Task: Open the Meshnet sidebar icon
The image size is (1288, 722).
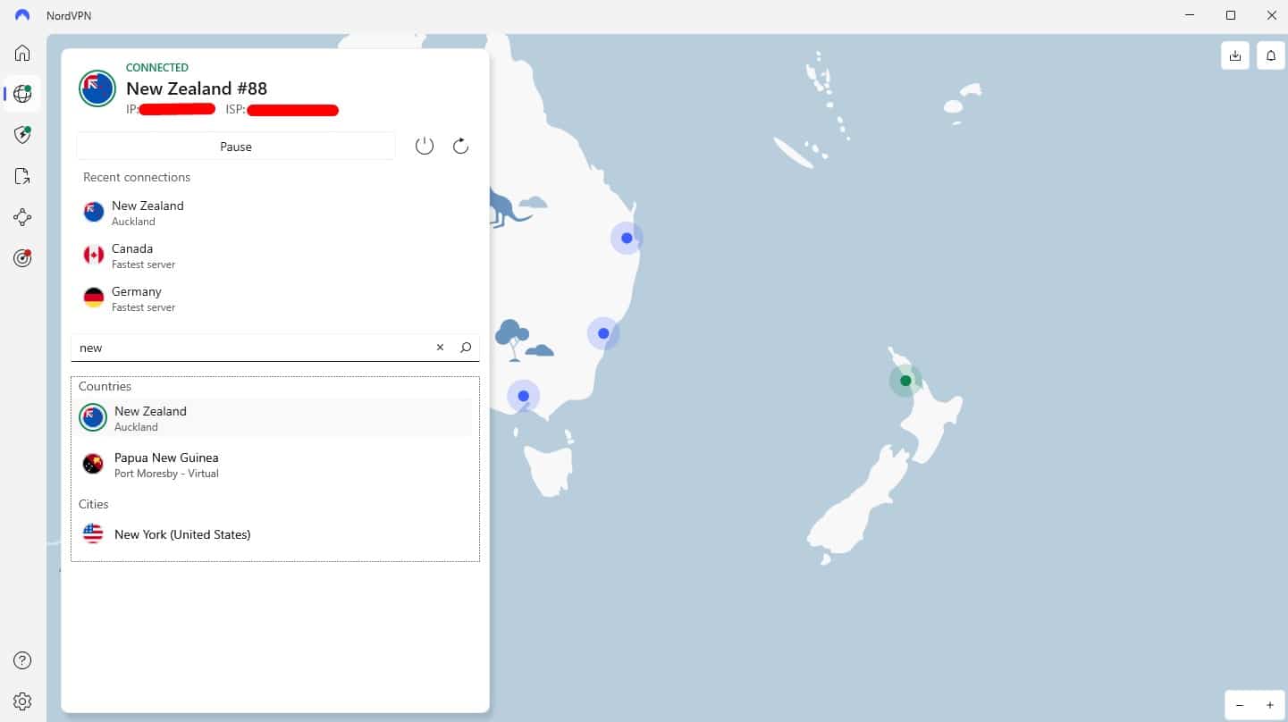Action: [22, 217]
